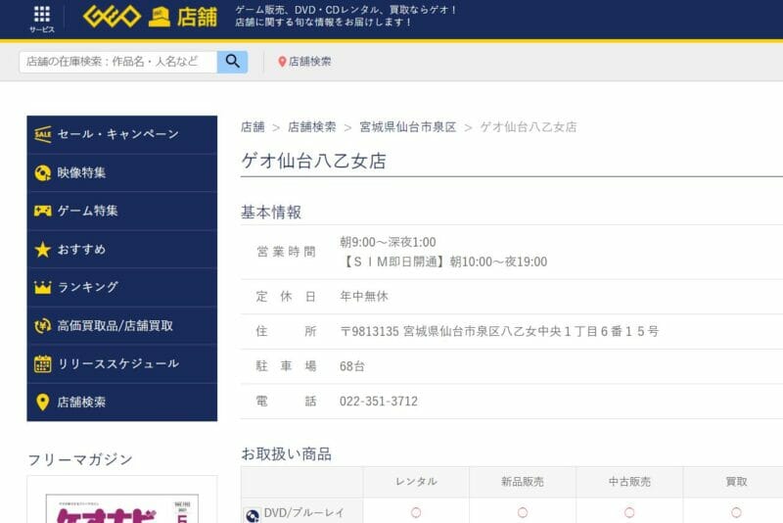Click the 駐車場 row label
This screenshot has width=783, height=523.
(x=286, y=366)
